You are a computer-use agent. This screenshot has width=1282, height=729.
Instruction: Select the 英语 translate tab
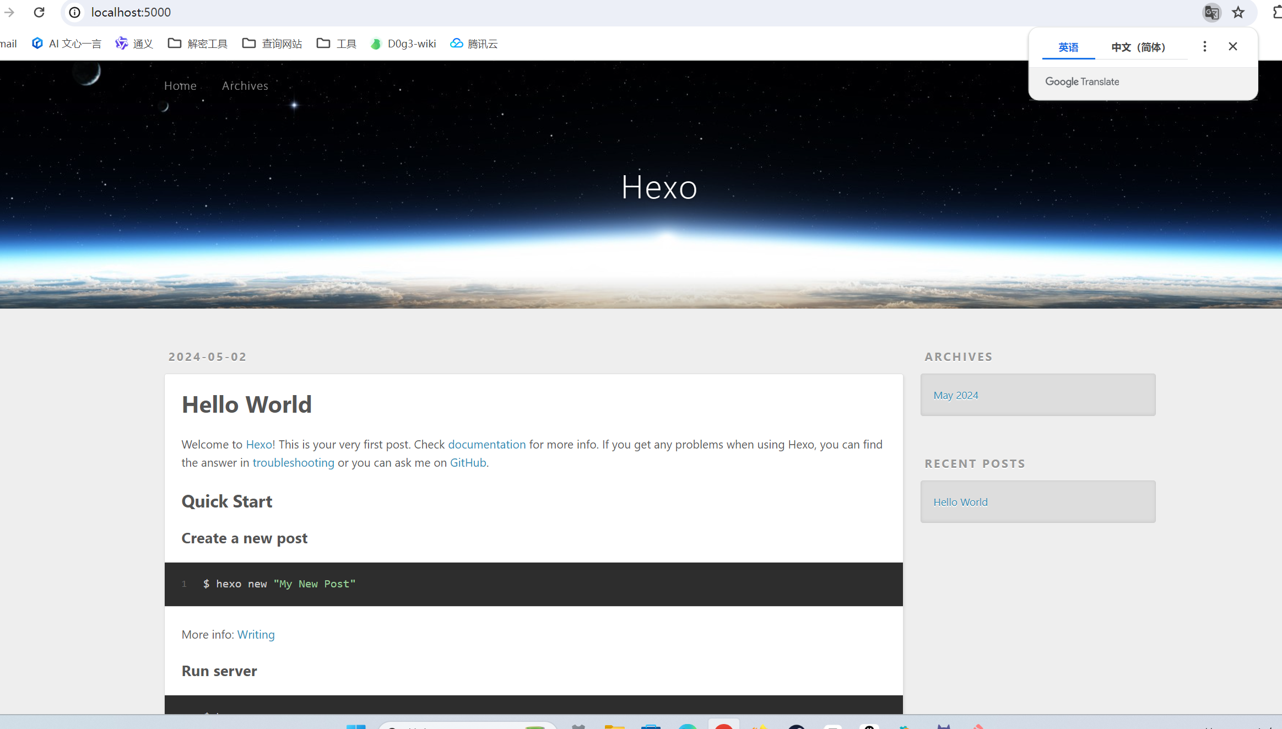point(1068,47)
